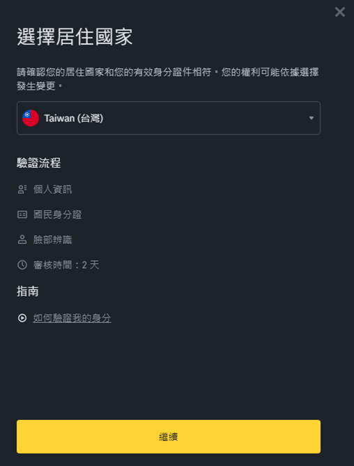Click the yellow 繼續 continue button
This screenshot has width=354, height=466.
click(x=169, y=437)
